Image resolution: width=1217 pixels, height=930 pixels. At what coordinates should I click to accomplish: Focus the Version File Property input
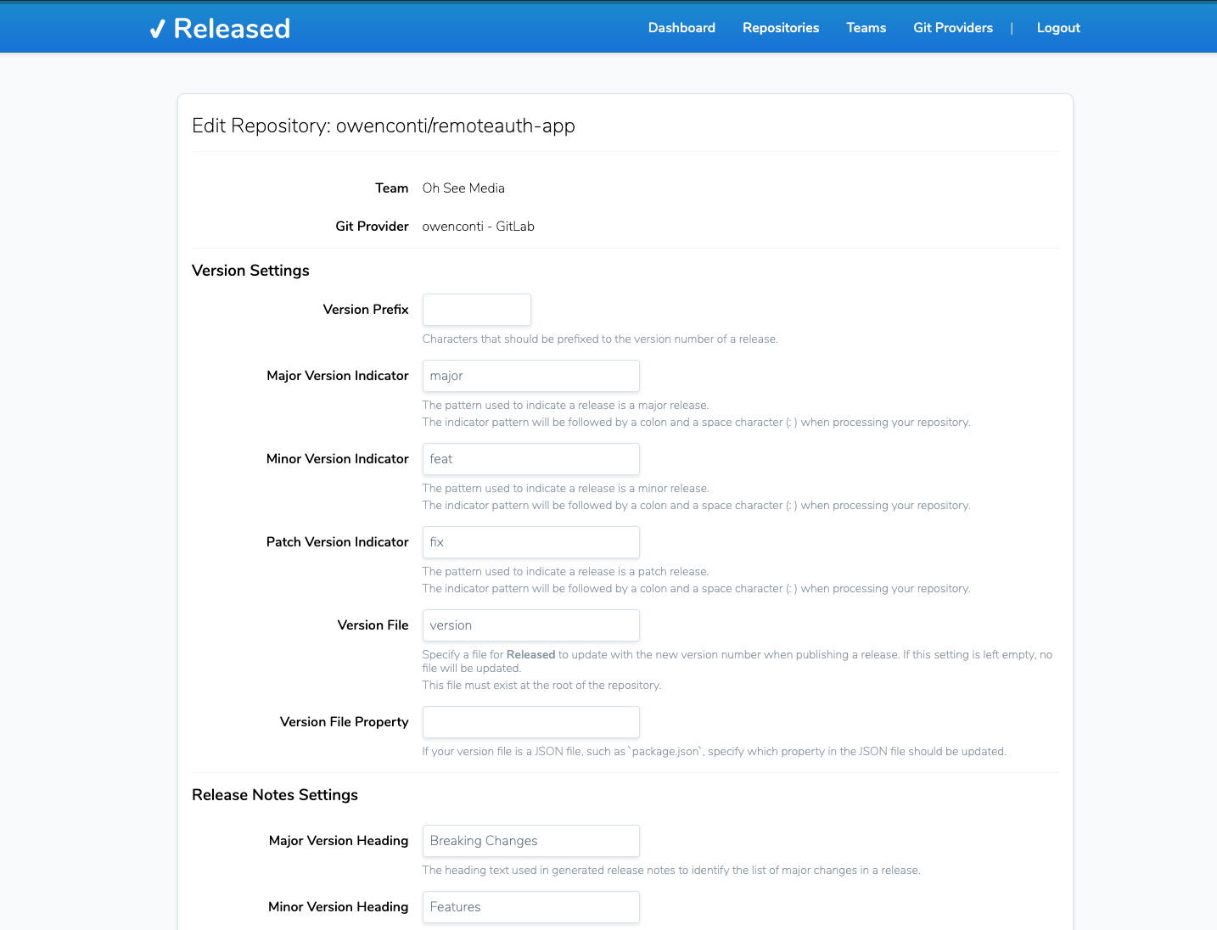click(x=531, y=722)
